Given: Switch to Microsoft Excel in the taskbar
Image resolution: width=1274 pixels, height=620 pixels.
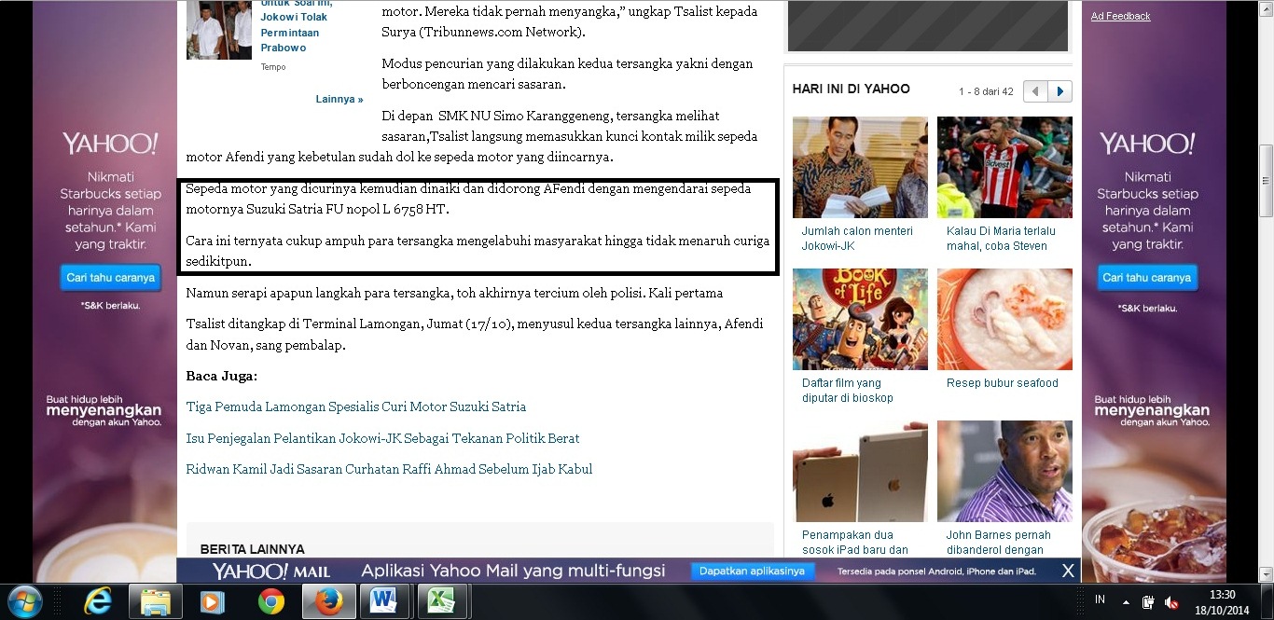Looking at the screenshot, I should pos(441,601).
